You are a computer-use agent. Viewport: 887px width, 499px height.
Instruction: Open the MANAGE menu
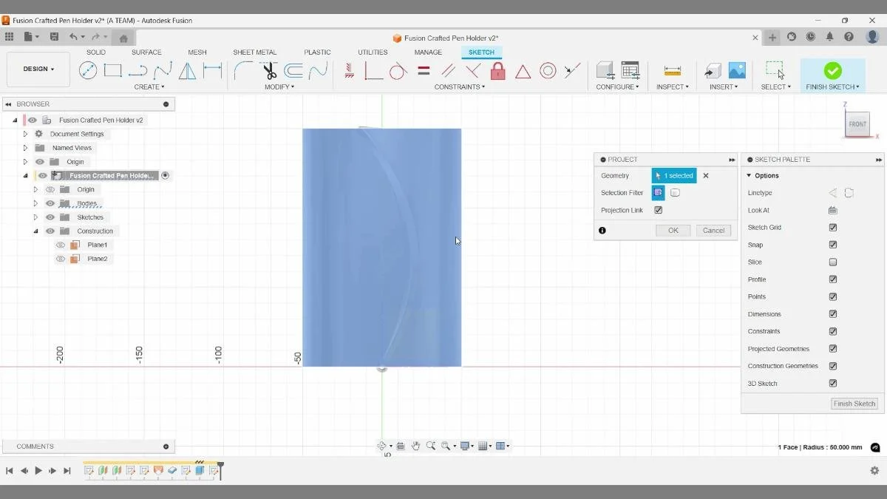tap(428, 52)
